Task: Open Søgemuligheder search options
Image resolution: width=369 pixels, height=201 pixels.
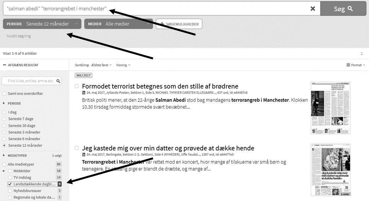Action: point(179,24)
